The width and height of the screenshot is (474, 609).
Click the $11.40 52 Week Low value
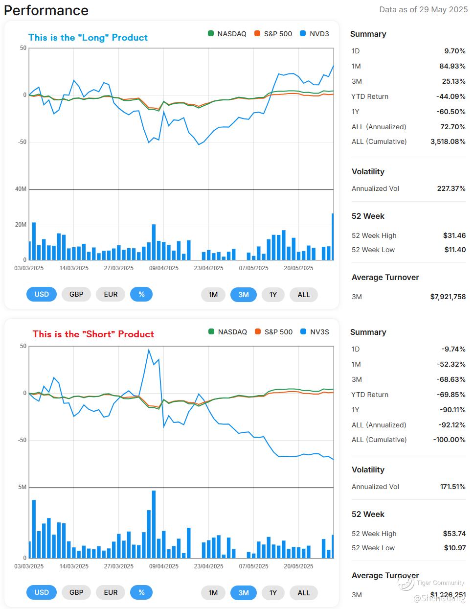(x=454, y=250)
